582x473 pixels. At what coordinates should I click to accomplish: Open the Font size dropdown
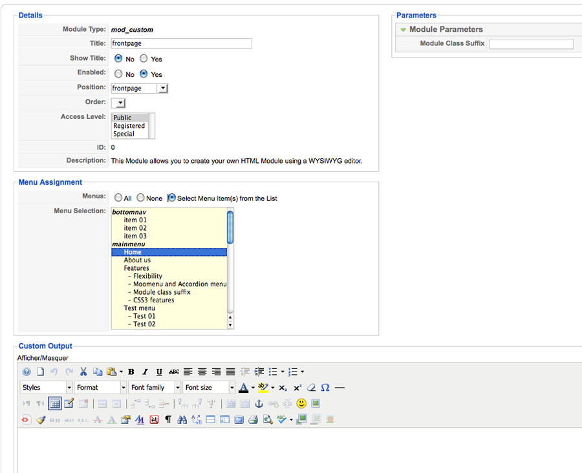tap(210, 388)
